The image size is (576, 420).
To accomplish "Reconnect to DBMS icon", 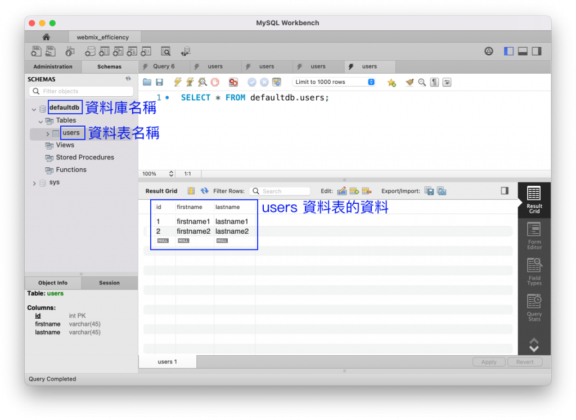I will [186, 51].
